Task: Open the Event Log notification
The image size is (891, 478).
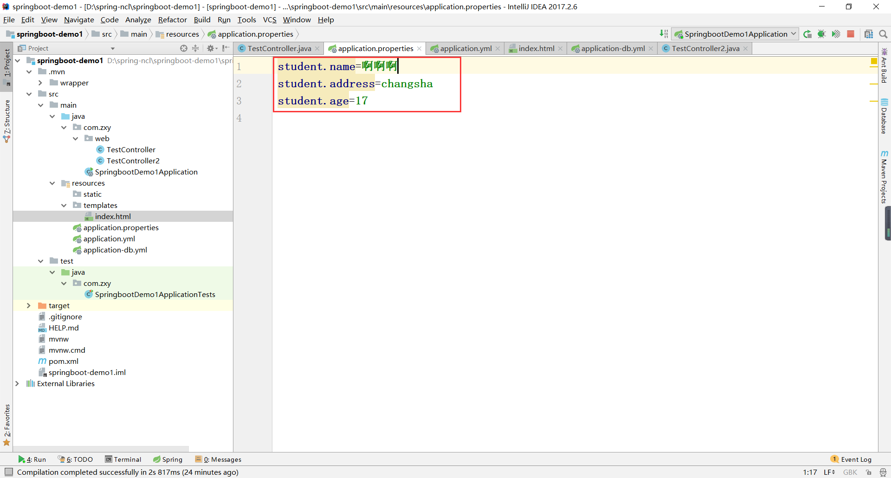Action: [851, 459]
